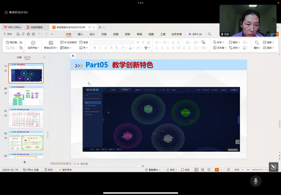Collapse the slide panel with left chevron
Viewport: 281px width, 195px height.
click(x=44, y=57)
